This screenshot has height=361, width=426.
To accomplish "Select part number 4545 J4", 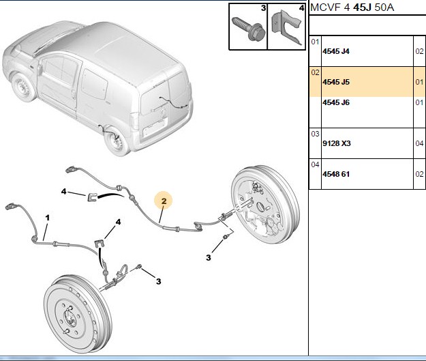I will point(336,51).
